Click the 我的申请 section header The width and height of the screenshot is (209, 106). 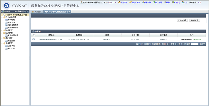pos(37,31)
